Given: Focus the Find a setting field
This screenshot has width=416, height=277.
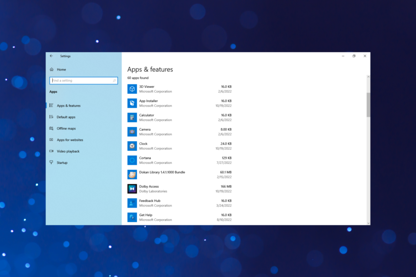Looking at the screenshot, I should (84, 80).
